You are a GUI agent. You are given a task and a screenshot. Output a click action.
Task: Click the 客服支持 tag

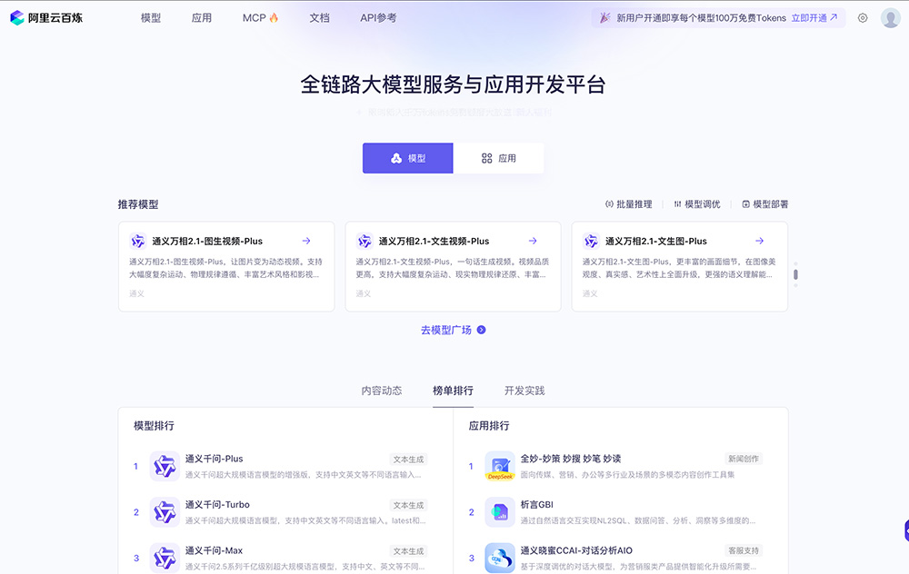tap(744, 550)
